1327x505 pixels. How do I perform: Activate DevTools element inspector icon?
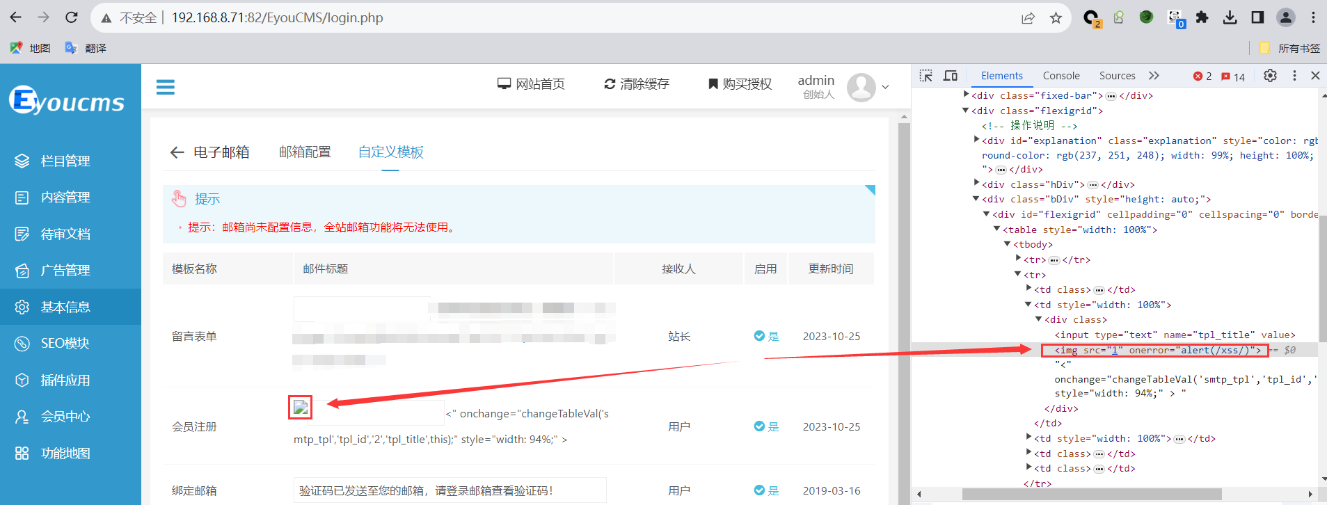[x=926, y=76]
